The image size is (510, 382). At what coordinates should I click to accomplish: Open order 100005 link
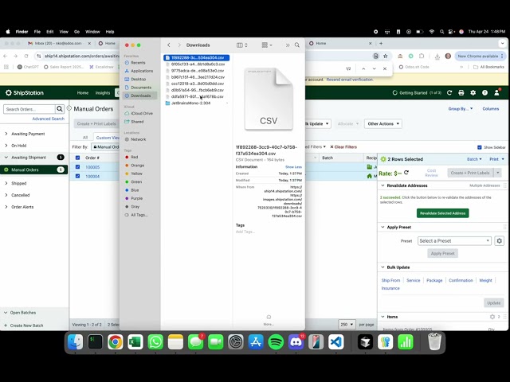point(92,167)
